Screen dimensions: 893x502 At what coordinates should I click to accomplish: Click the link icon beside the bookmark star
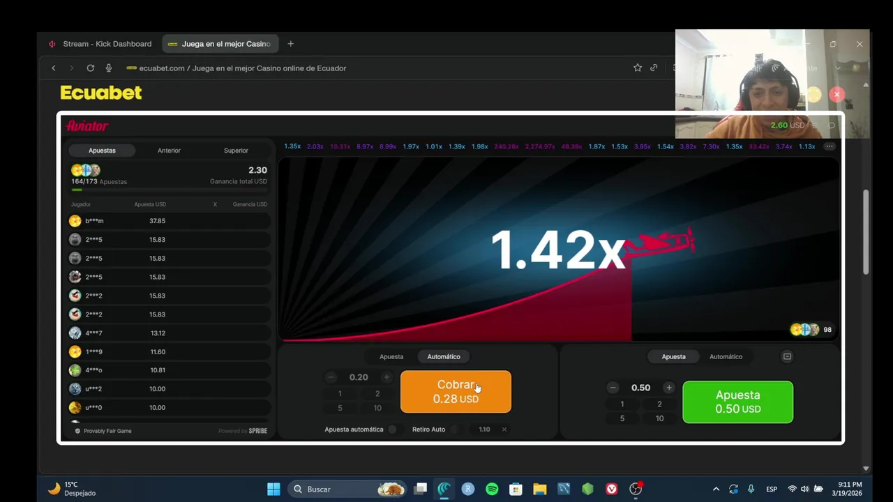coord(654,68)
